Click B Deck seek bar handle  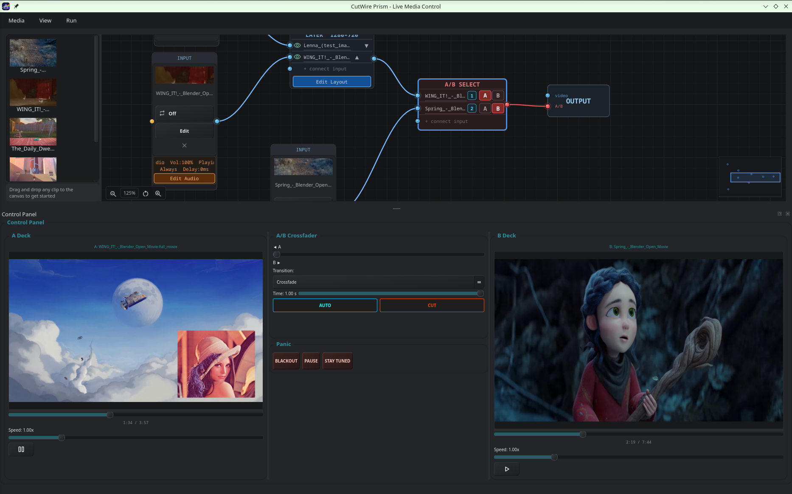583,434
